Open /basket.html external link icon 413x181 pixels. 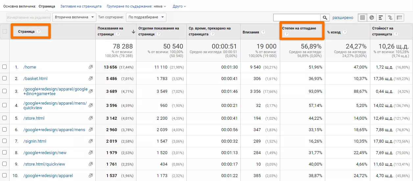point(91,79)
